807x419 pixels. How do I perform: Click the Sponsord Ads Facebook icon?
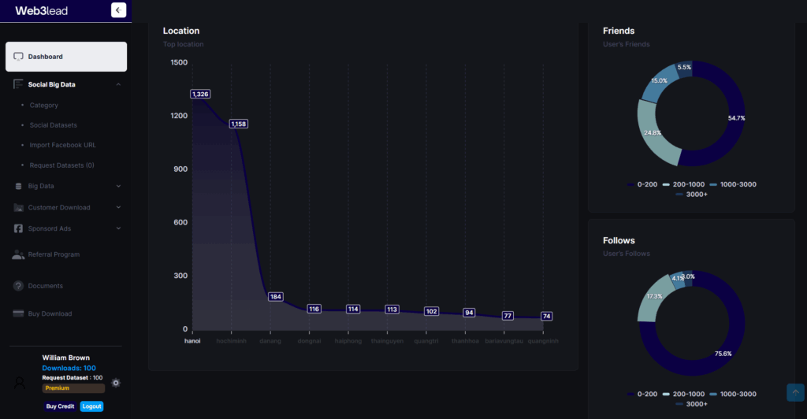18,228
